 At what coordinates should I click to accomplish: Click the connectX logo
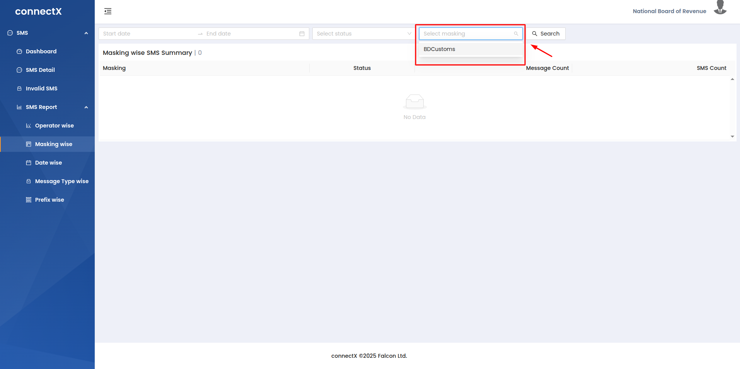[38, 11]
